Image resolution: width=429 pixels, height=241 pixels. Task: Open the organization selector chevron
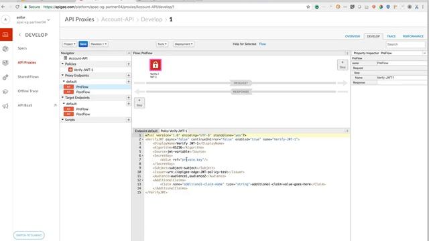pos(49,19)
